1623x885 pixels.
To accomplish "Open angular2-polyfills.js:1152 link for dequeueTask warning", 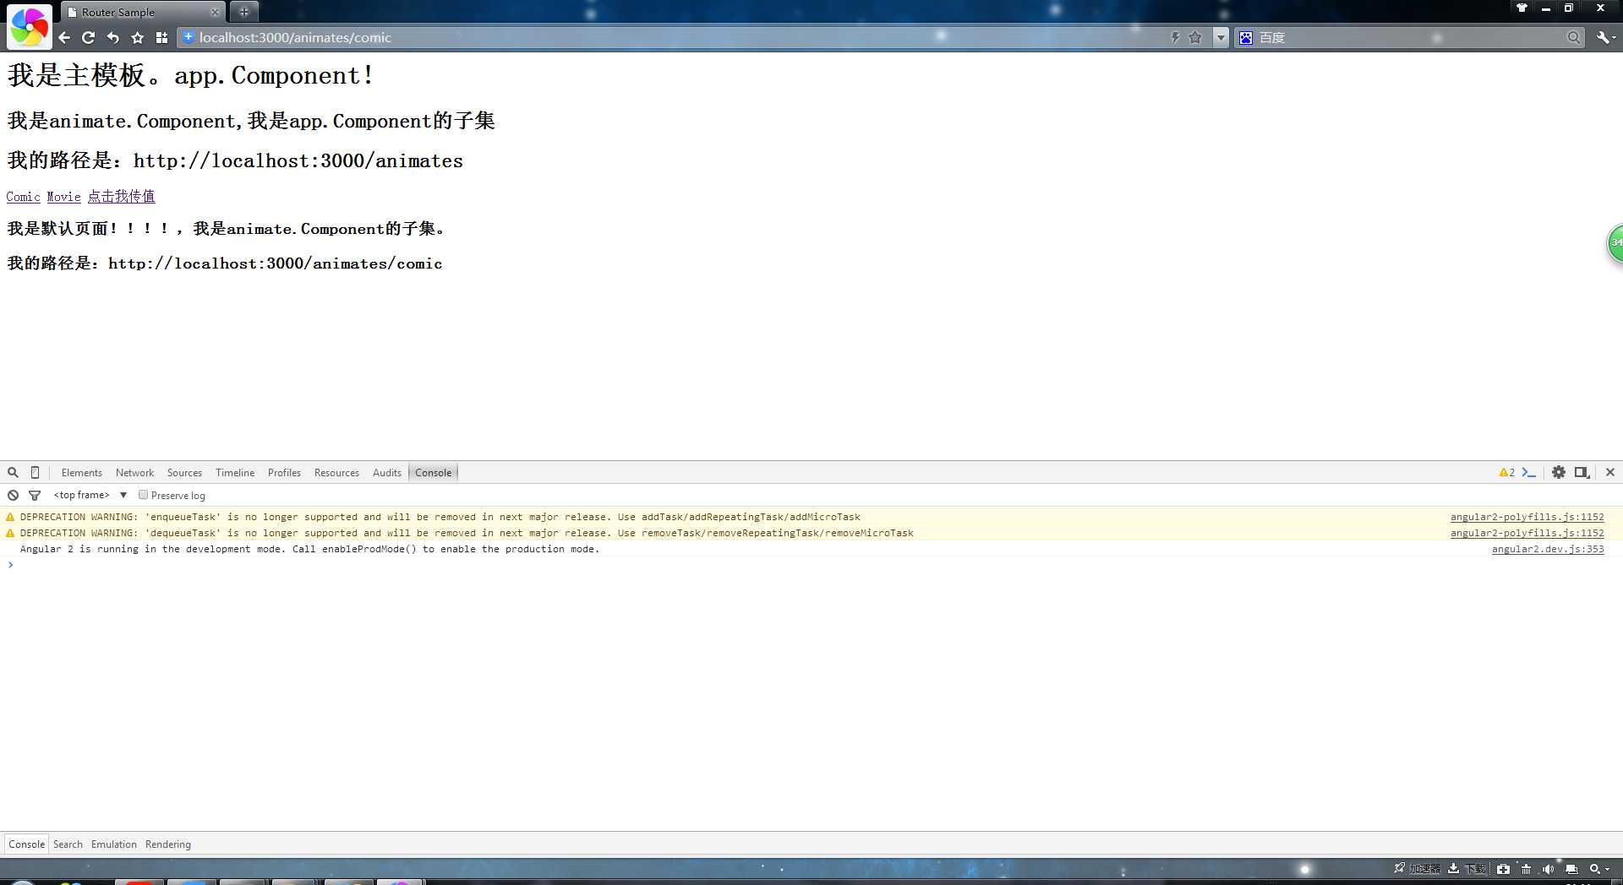I will 1527,533.
